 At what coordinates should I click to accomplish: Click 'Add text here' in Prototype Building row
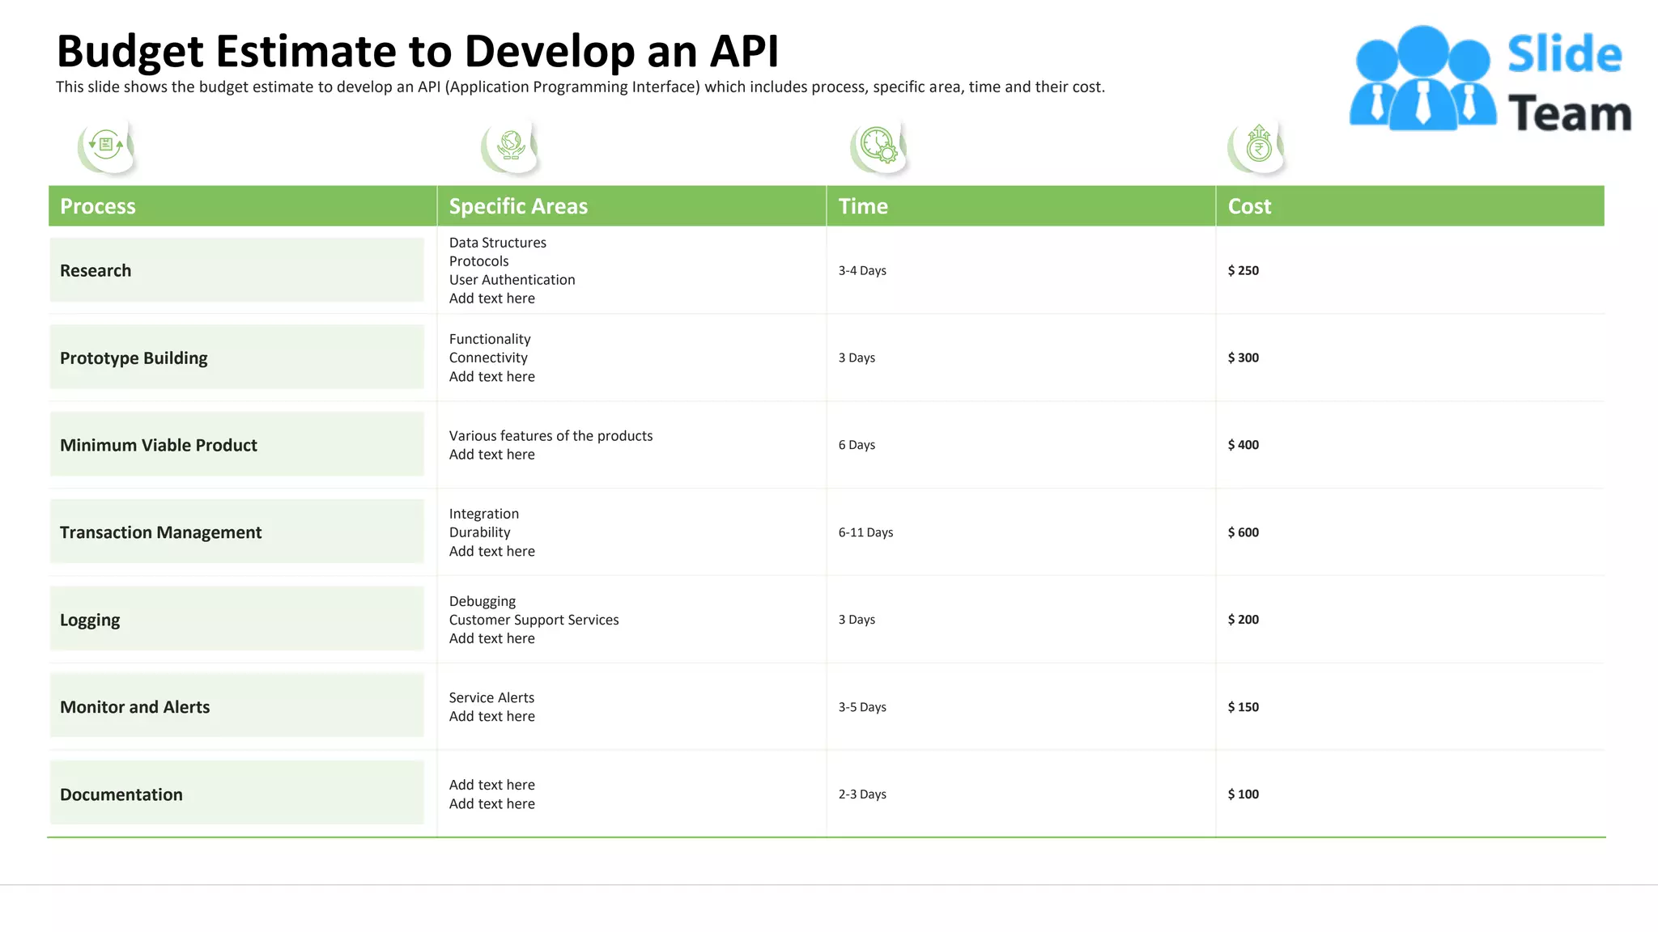[491, 377]
